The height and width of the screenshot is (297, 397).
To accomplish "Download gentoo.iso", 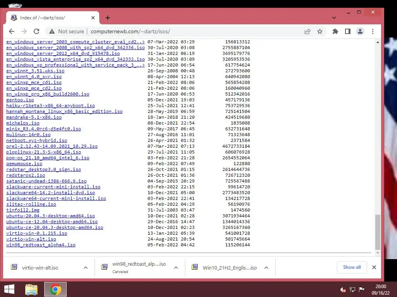I will pyautogui.click(x=20, y=100).
